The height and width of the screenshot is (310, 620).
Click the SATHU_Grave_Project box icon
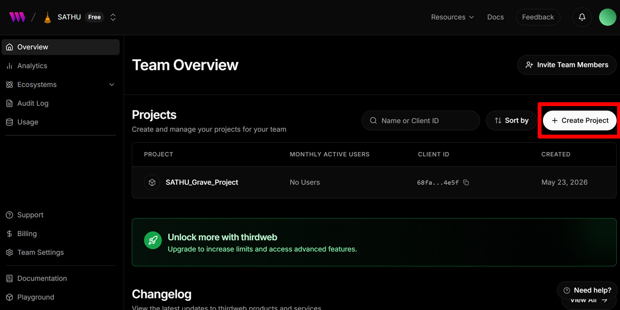click(x=152, y=183)
